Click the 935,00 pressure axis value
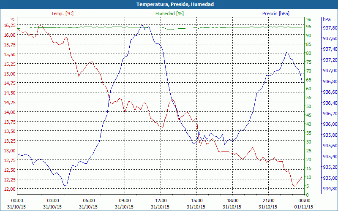The image size is (338, 211). (x=330, y=178)
